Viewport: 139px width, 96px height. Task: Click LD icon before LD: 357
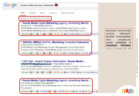[x=50, y=72]
